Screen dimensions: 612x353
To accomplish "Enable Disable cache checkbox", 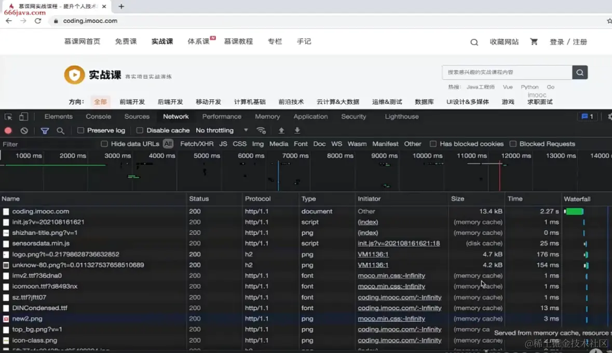I will [140, 131].
